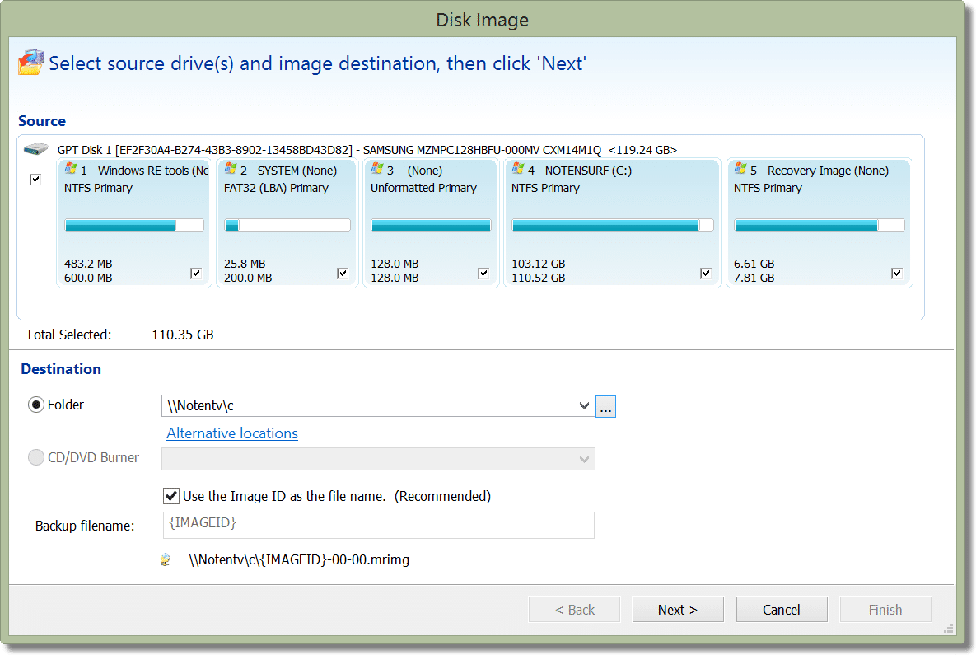Expand the destination folder path dropdown
The width and height of the screenshot is (976, 655).
(x=585, y=406)
